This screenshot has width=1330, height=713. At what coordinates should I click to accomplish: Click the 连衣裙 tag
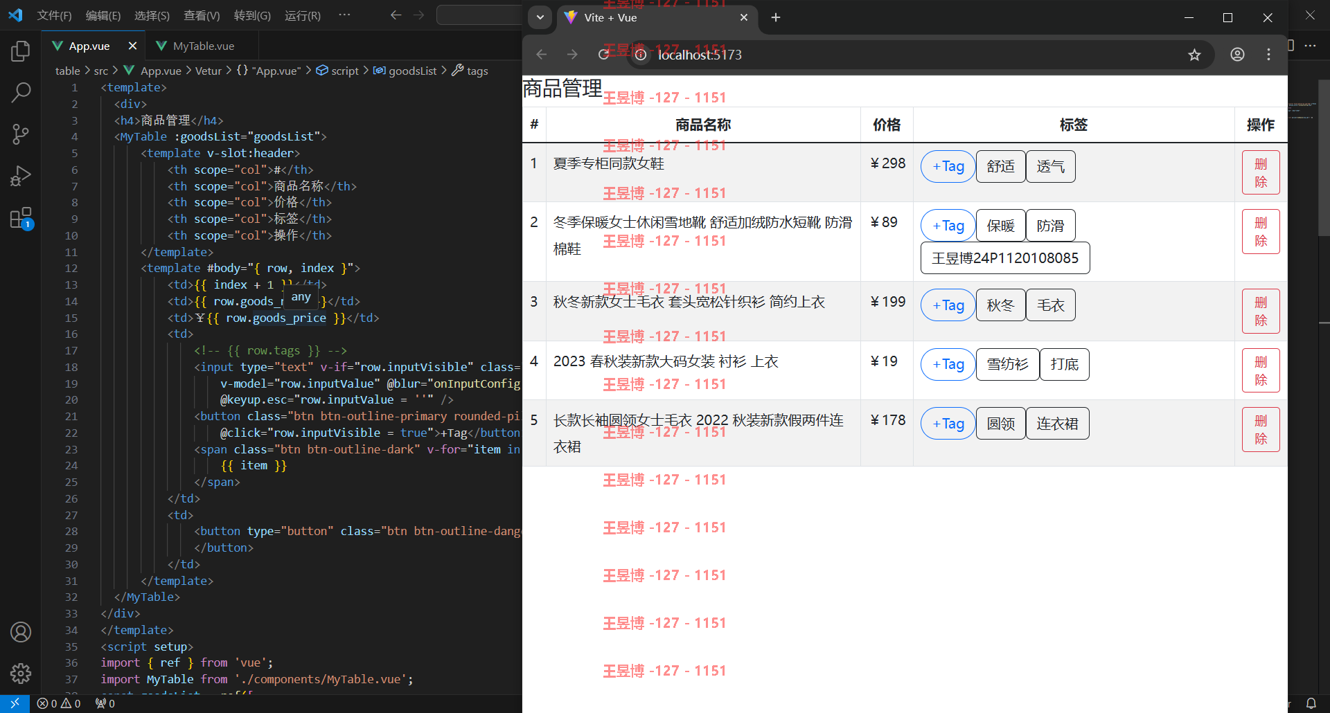pos(1057,424)
